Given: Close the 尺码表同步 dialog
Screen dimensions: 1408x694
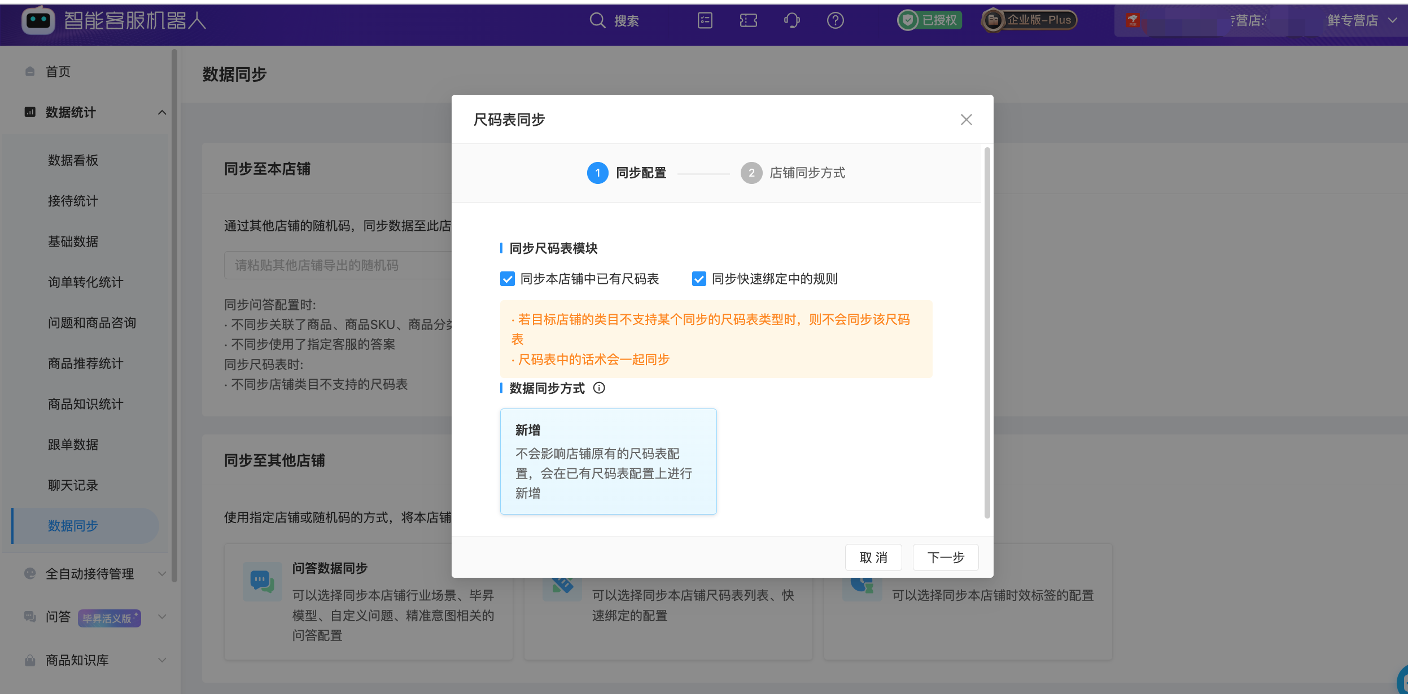Looking at the screenshot, I should (966, 120).
